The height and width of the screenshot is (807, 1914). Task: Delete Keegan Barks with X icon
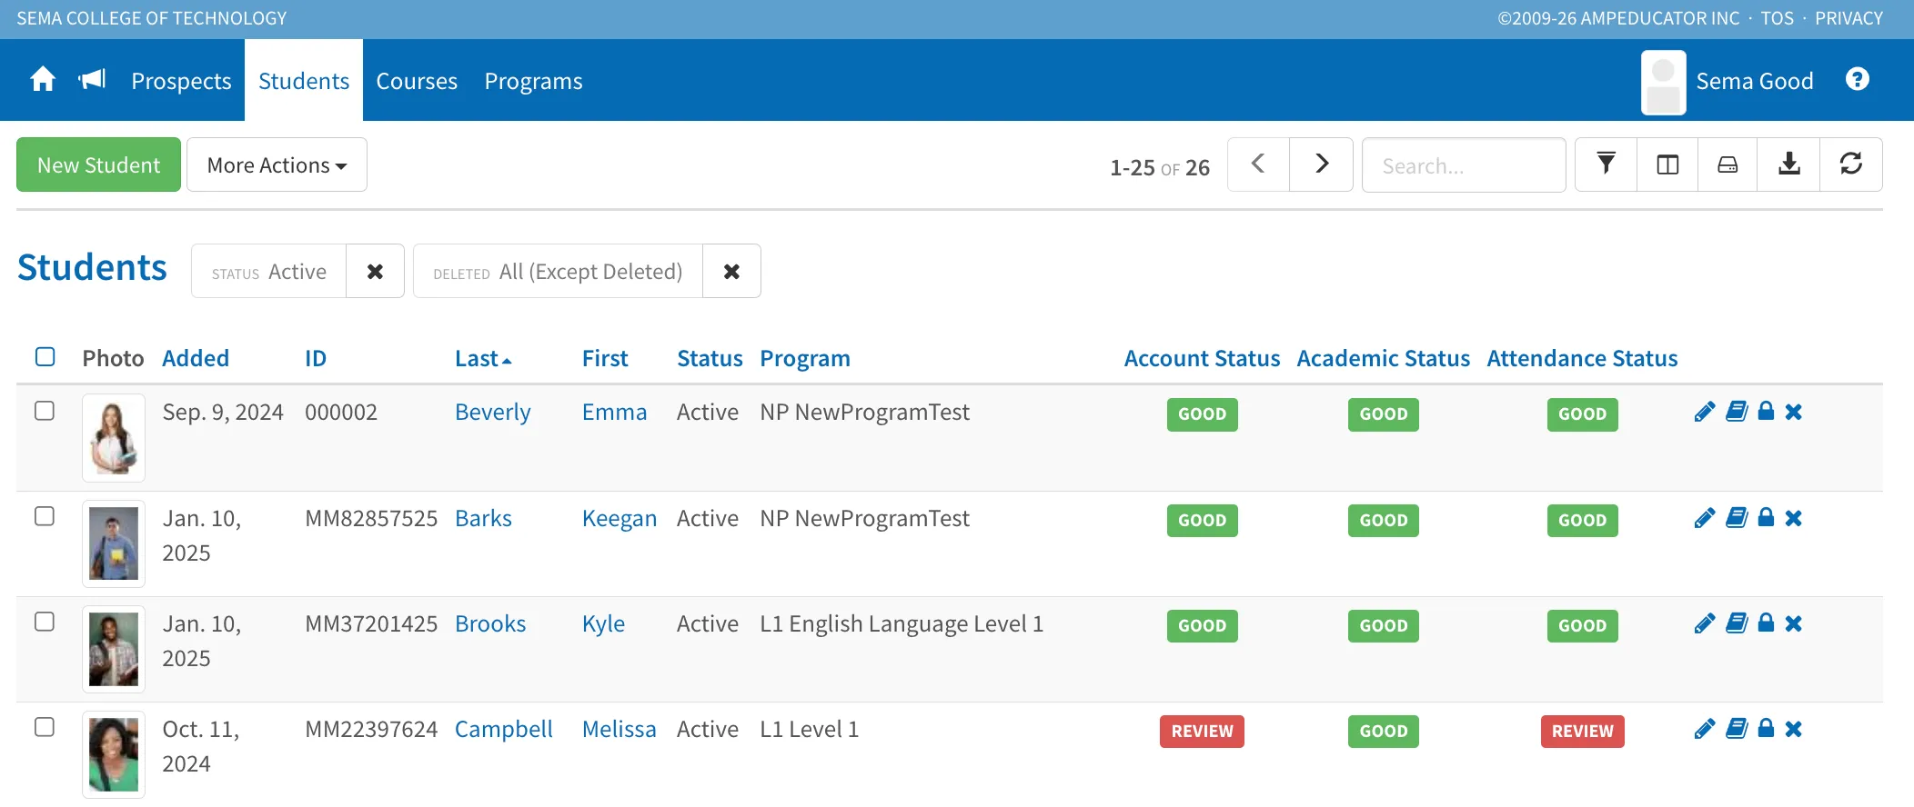point(1793,518)
